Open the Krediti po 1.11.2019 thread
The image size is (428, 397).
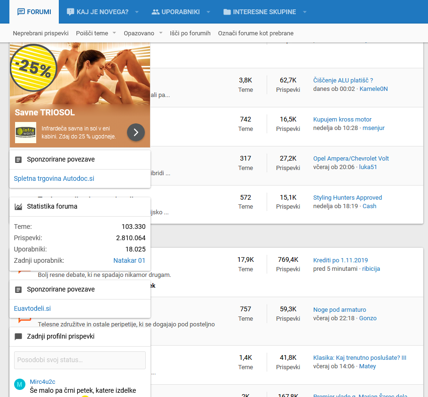341,260
